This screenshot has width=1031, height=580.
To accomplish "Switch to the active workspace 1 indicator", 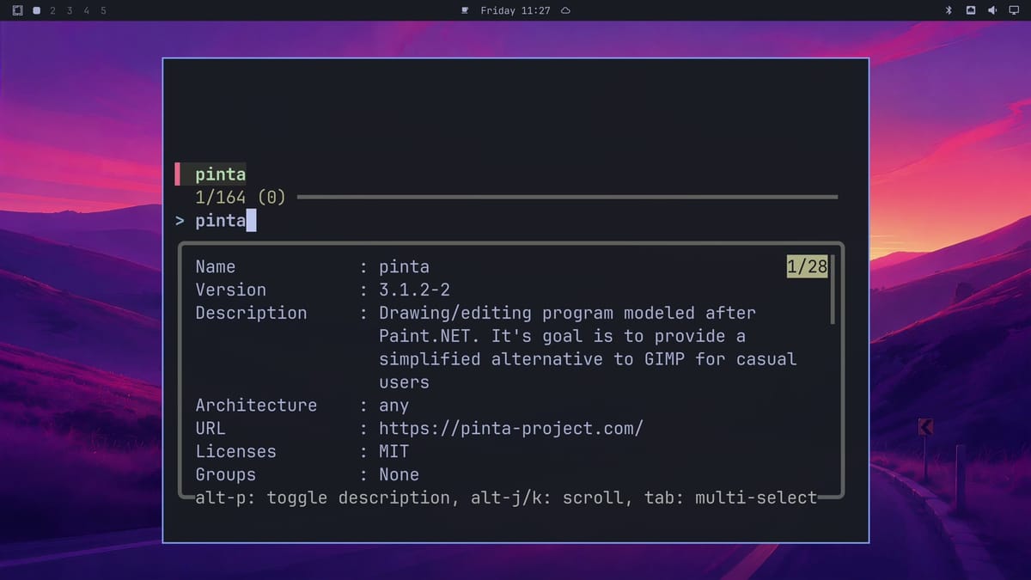I will point(36,10).
